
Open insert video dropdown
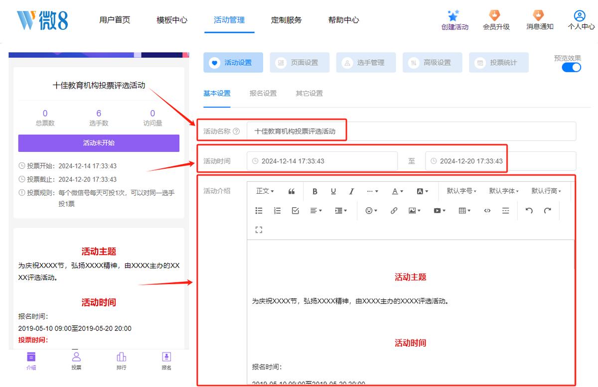(x=440, y=211)
